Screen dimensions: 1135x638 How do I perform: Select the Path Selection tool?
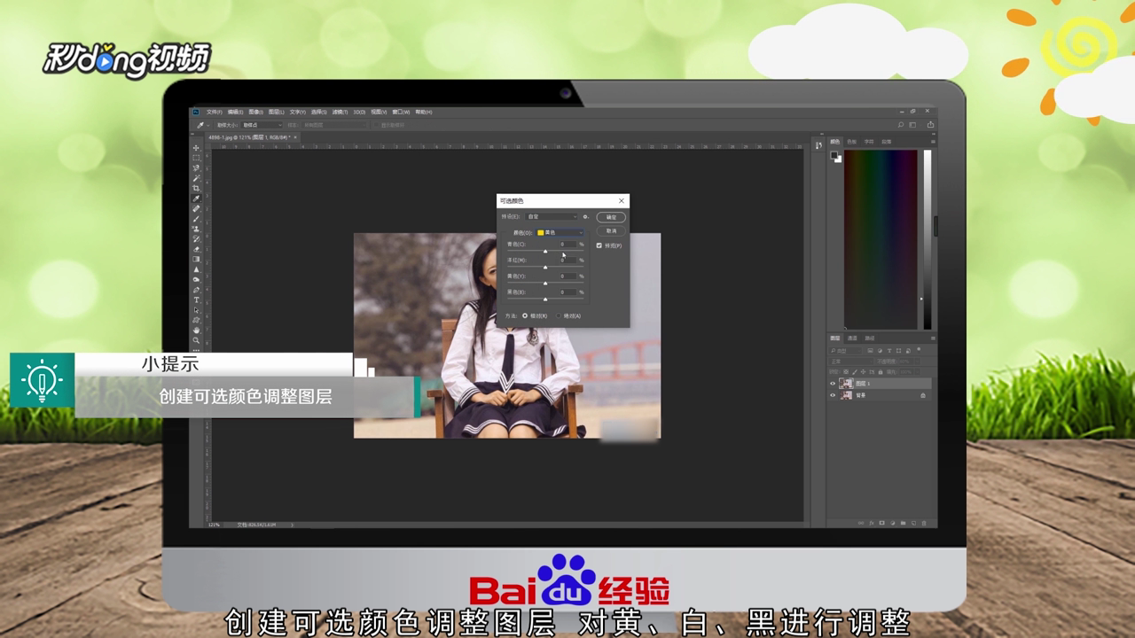tap(196, 310)
